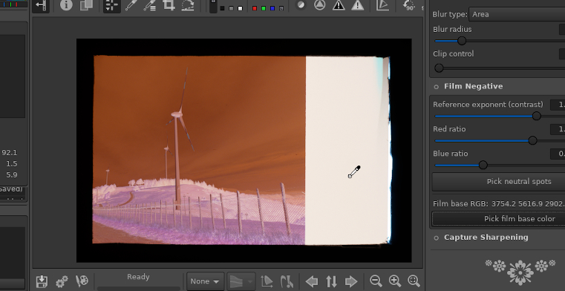Click the Film base RGB values text
The height and width of the screenshot is (291, 565).
pyautogui.click(x=499, y=204)
